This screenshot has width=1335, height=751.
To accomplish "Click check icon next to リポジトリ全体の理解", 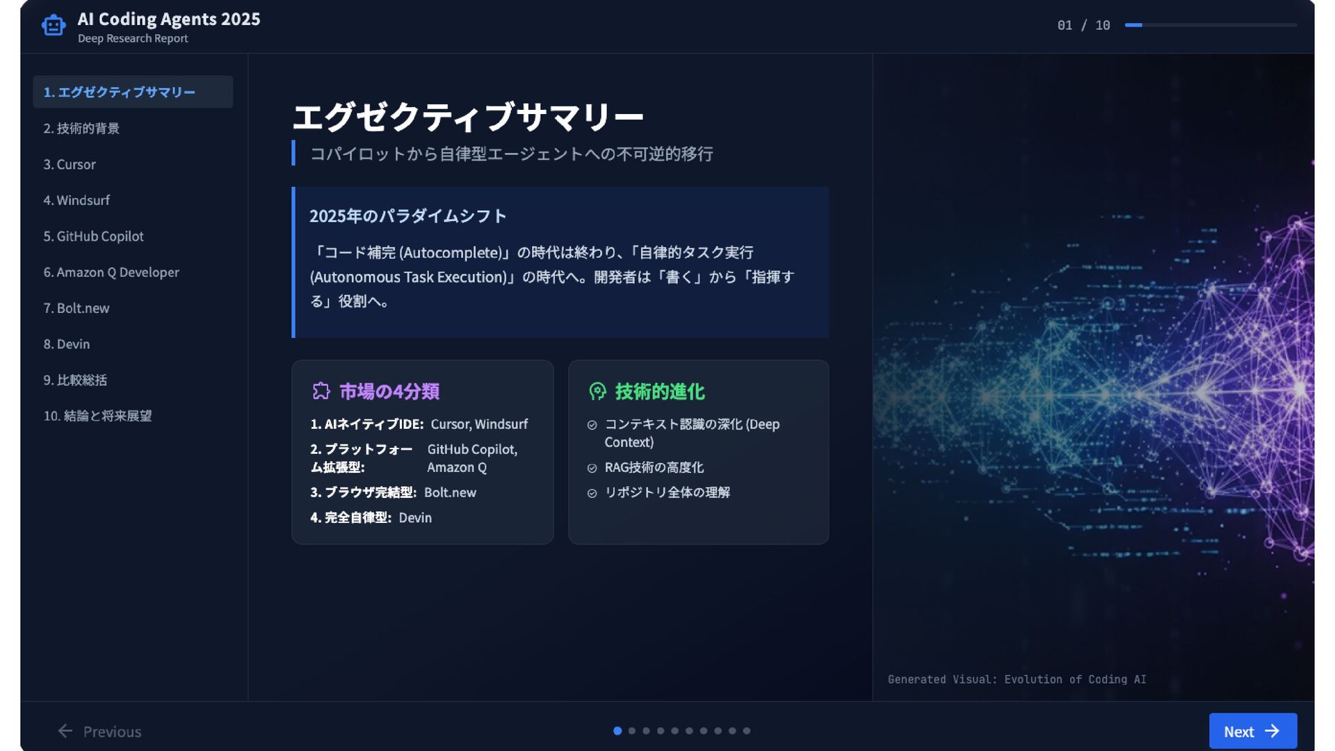I will click(x=592, y=493).
